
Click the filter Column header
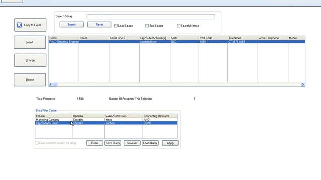(x=54, y=116)
